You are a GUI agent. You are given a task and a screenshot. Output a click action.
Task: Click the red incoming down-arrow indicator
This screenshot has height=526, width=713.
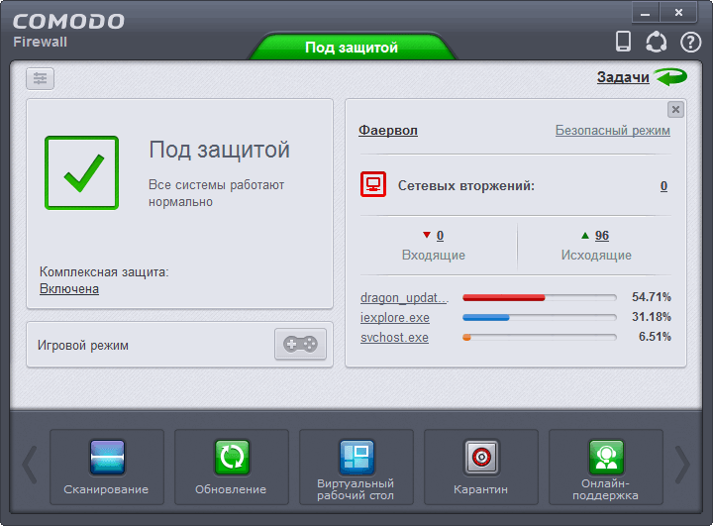[x=427, y=235]
